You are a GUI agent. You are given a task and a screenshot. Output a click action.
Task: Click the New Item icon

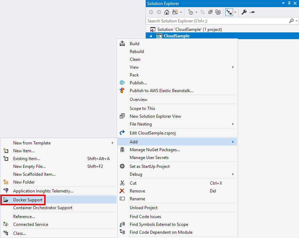[x=6, y=150]
